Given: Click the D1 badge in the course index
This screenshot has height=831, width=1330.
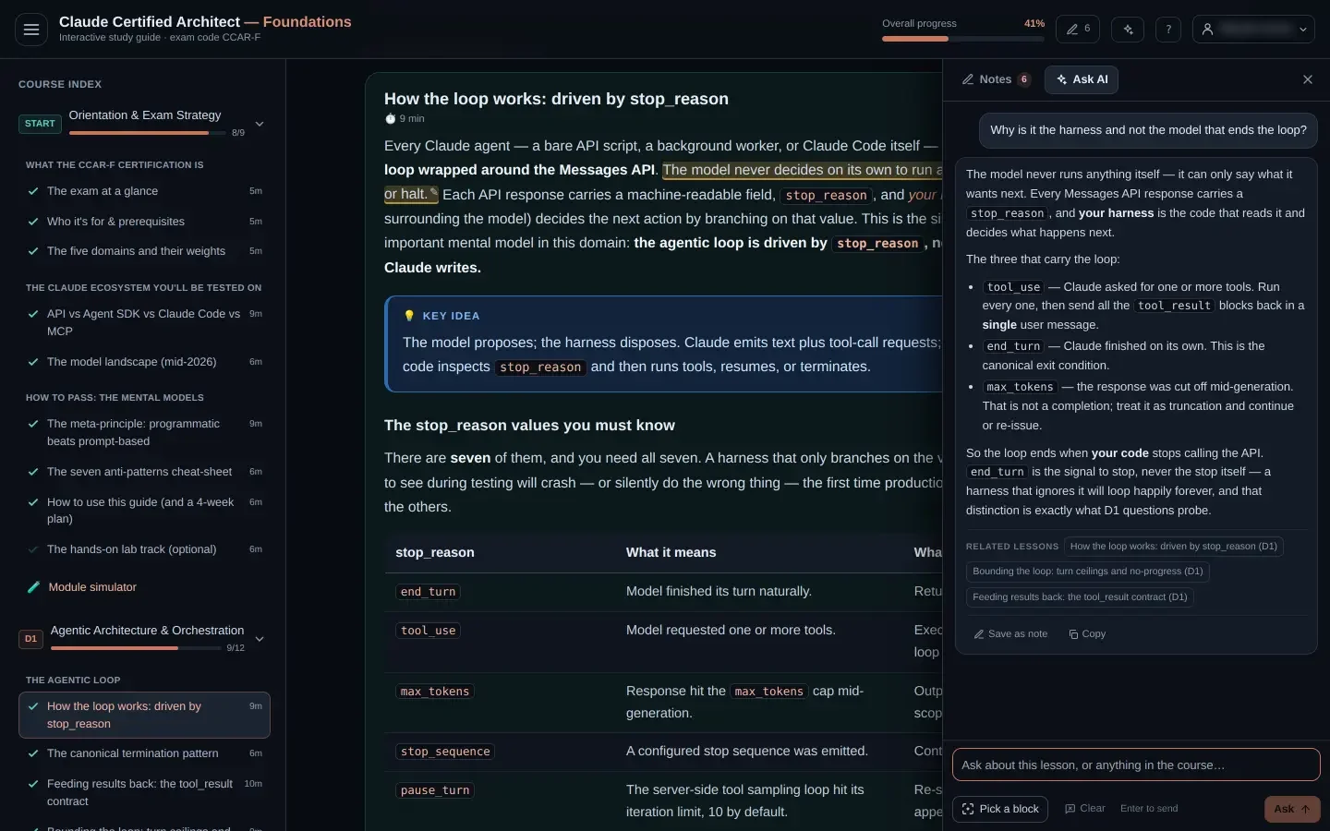Looking at the screenshot, I should (30, 639).
